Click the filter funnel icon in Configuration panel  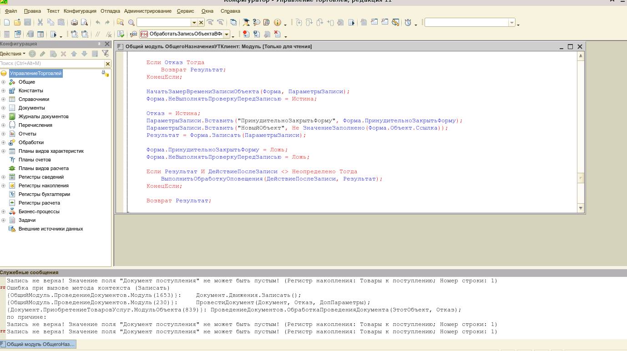click(105, 54)
